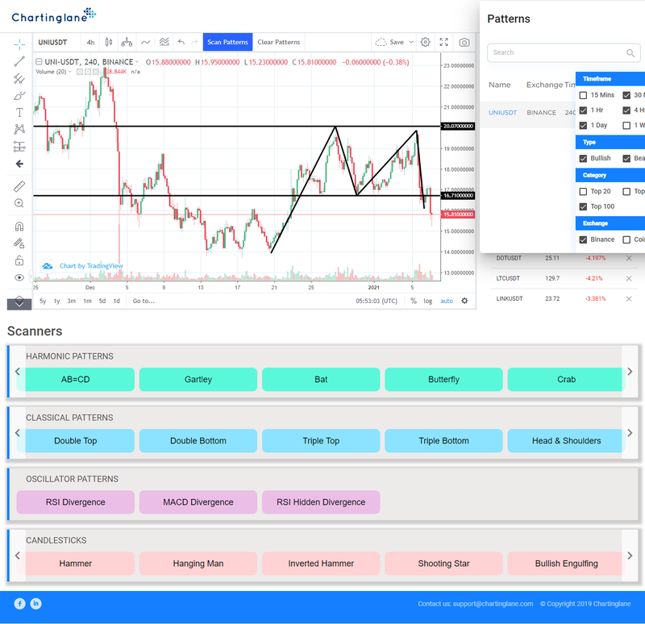
Task: Select the text annotation tool
Action: tap(19, 112)
